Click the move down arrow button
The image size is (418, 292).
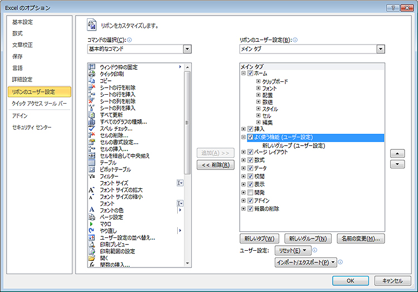point(397,164)
